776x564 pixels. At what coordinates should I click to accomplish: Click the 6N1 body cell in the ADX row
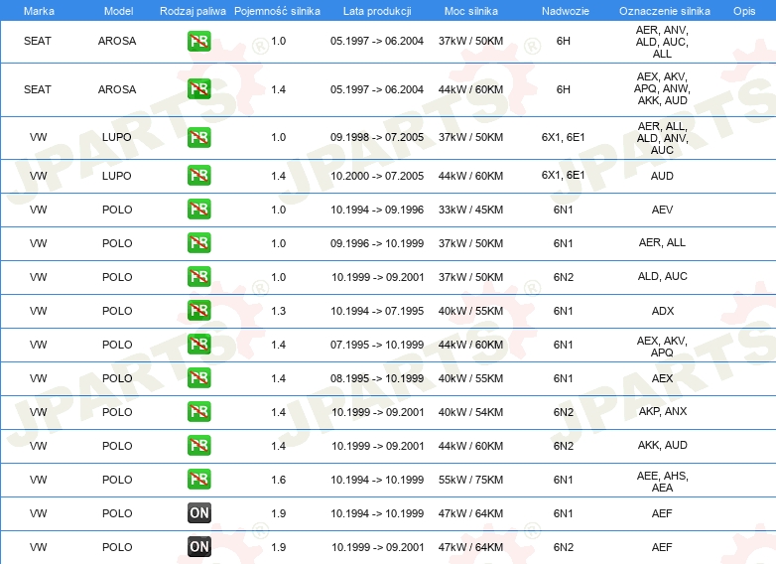tap(564, 311)
